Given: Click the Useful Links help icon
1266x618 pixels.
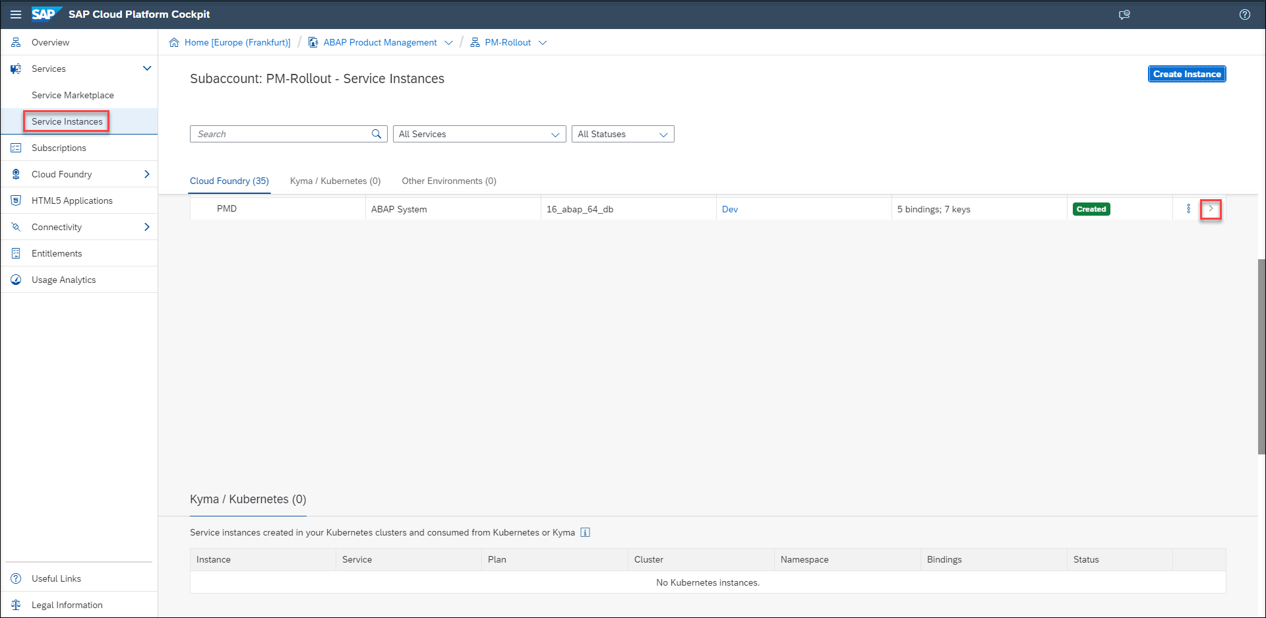Looking at the screenshot, I should point(16,578).
